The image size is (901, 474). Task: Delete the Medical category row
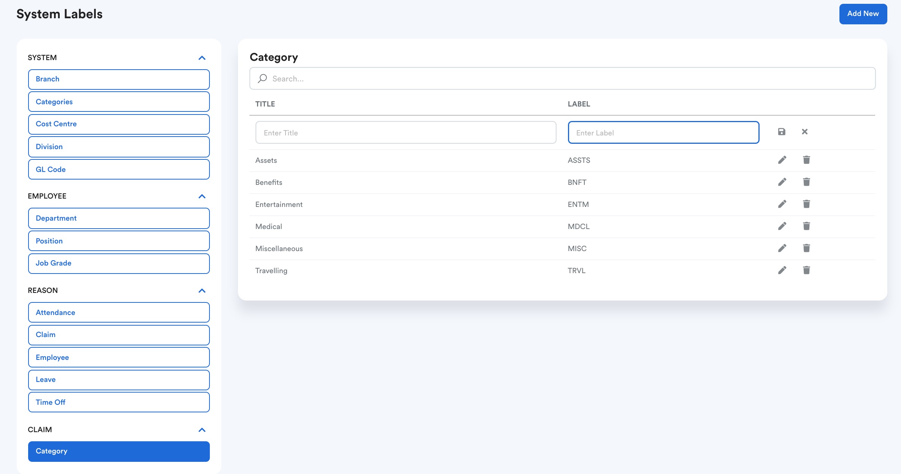pyautogui.click(x=806, y=226)
